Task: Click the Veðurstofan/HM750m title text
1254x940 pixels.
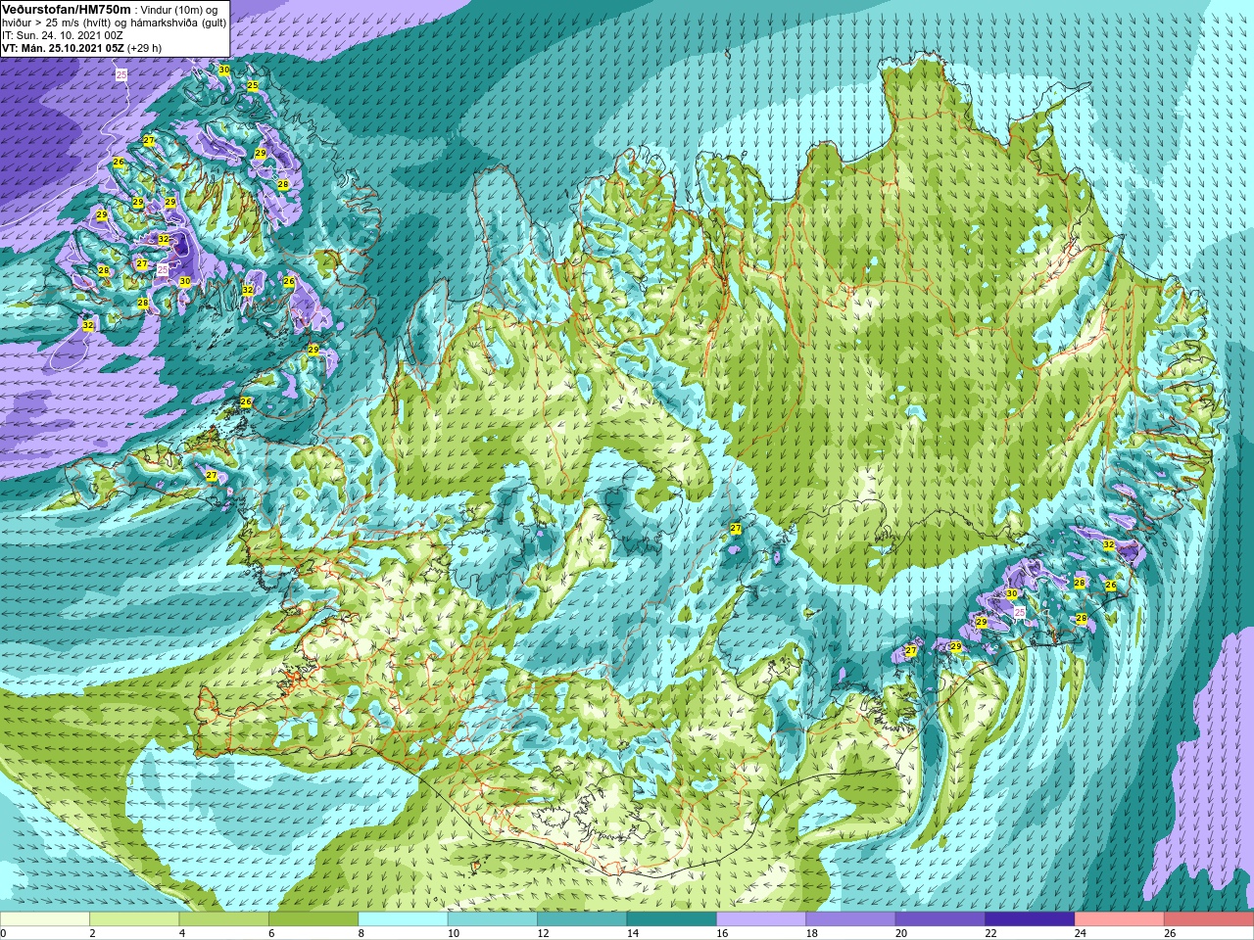Action: click(65, 9)
